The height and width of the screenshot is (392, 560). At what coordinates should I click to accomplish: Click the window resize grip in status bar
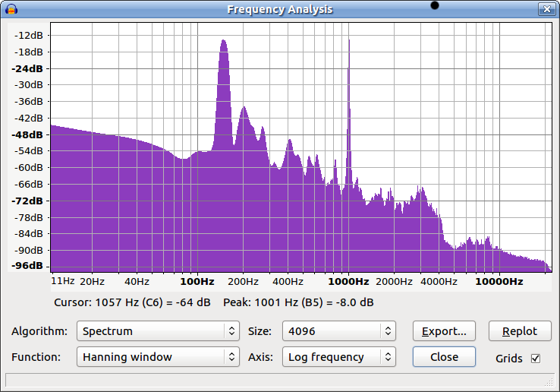click(x=549, y=381)
